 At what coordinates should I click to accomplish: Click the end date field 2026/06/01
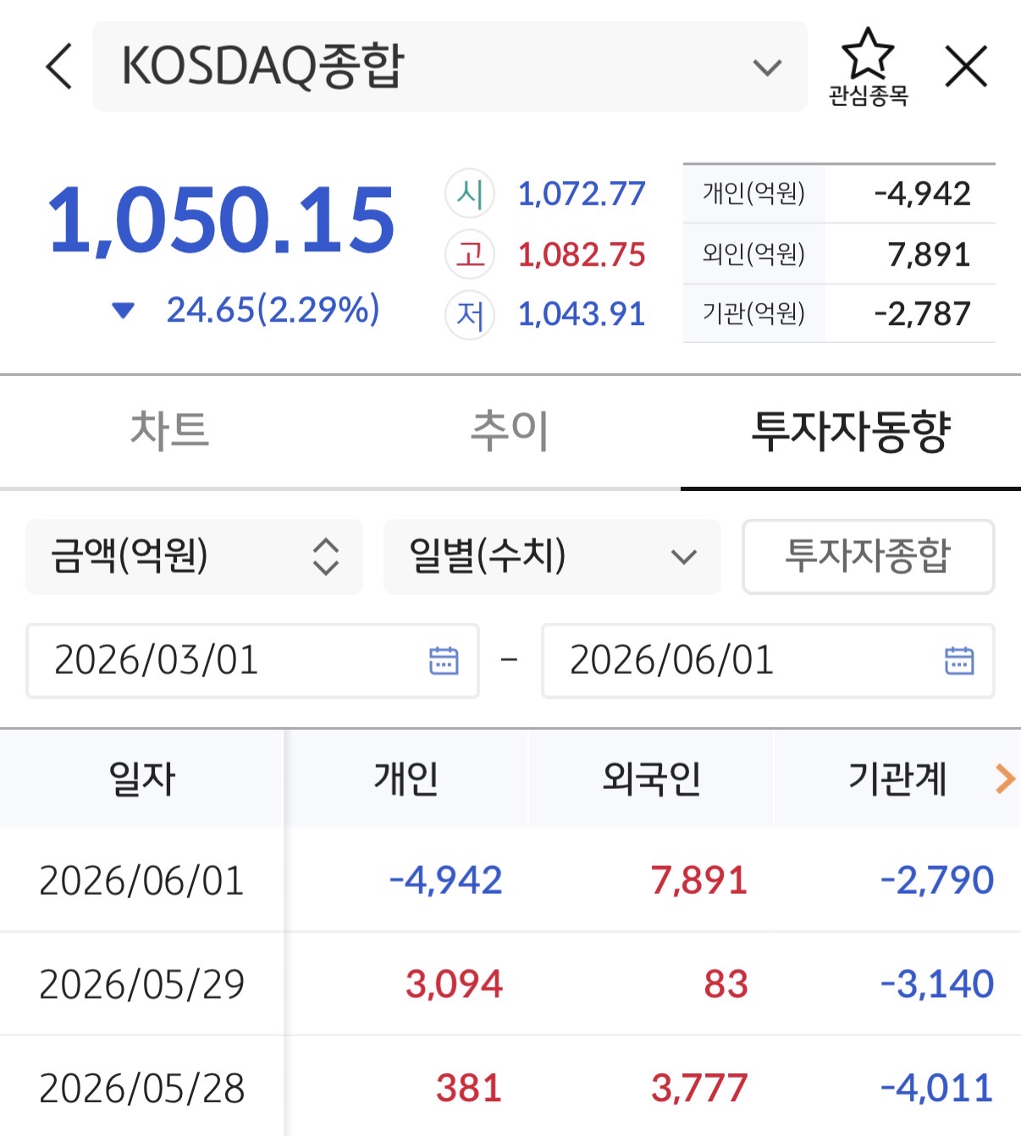click(x=768, y=660)
